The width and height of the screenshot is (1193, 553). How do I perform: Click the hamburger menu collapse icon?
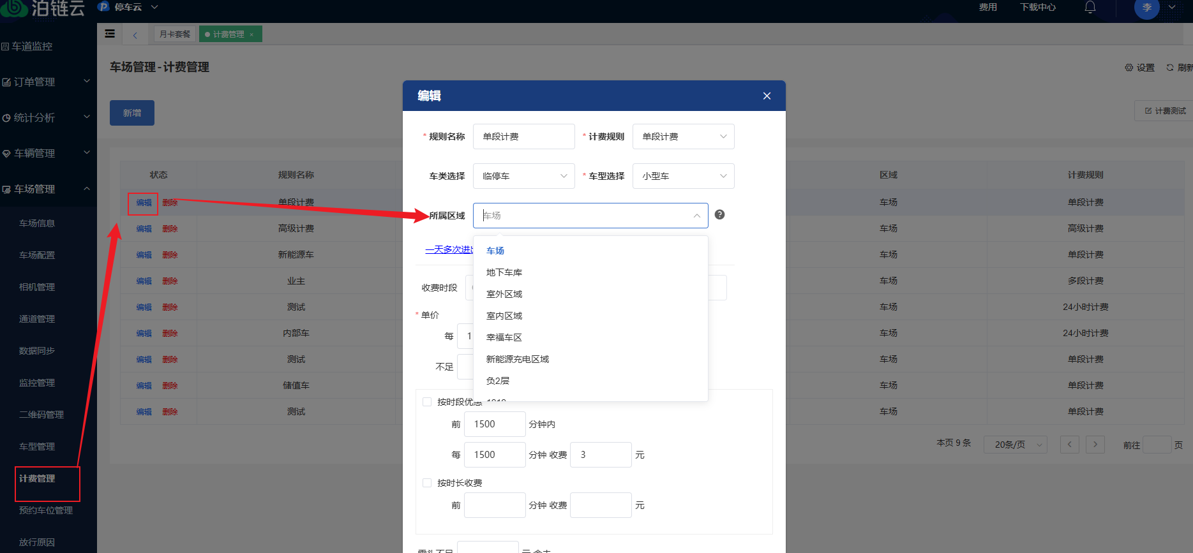(x=110, y=34)
